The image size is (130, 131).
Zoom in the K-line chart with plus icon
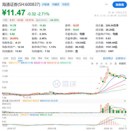[x=97, y=64]
